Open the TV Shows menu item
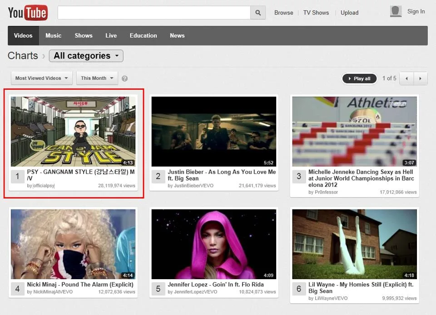Viewport: 436px width, 315px height. [316, 13]
